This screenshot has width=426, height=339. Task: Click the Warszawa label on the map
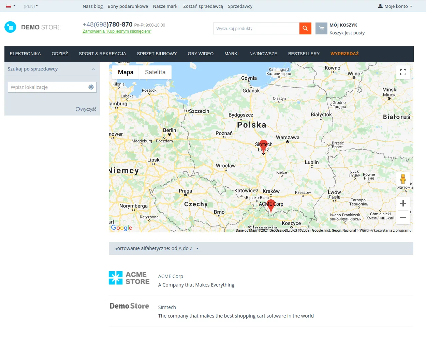(x=288, y=137)
